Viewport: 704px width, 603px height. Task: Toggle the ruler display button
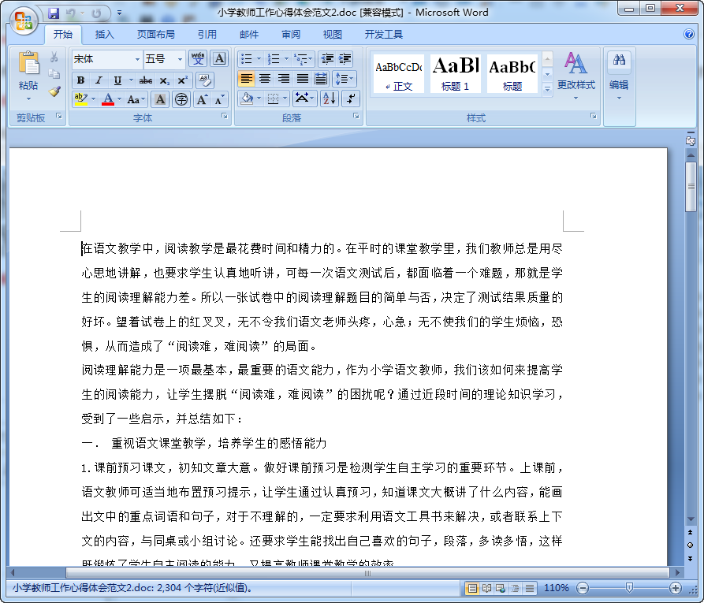[690, 141]
